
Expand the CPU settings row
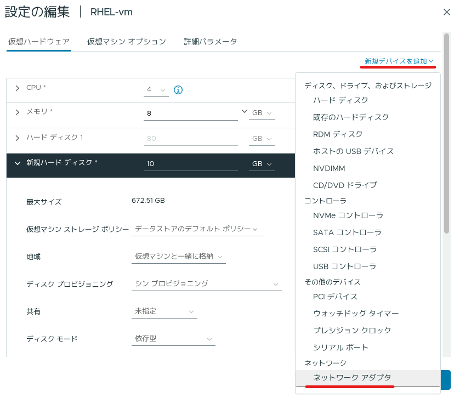pos(18,88)
